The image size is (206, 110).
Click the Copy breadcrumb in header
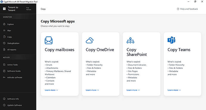(x=43, y=9)
